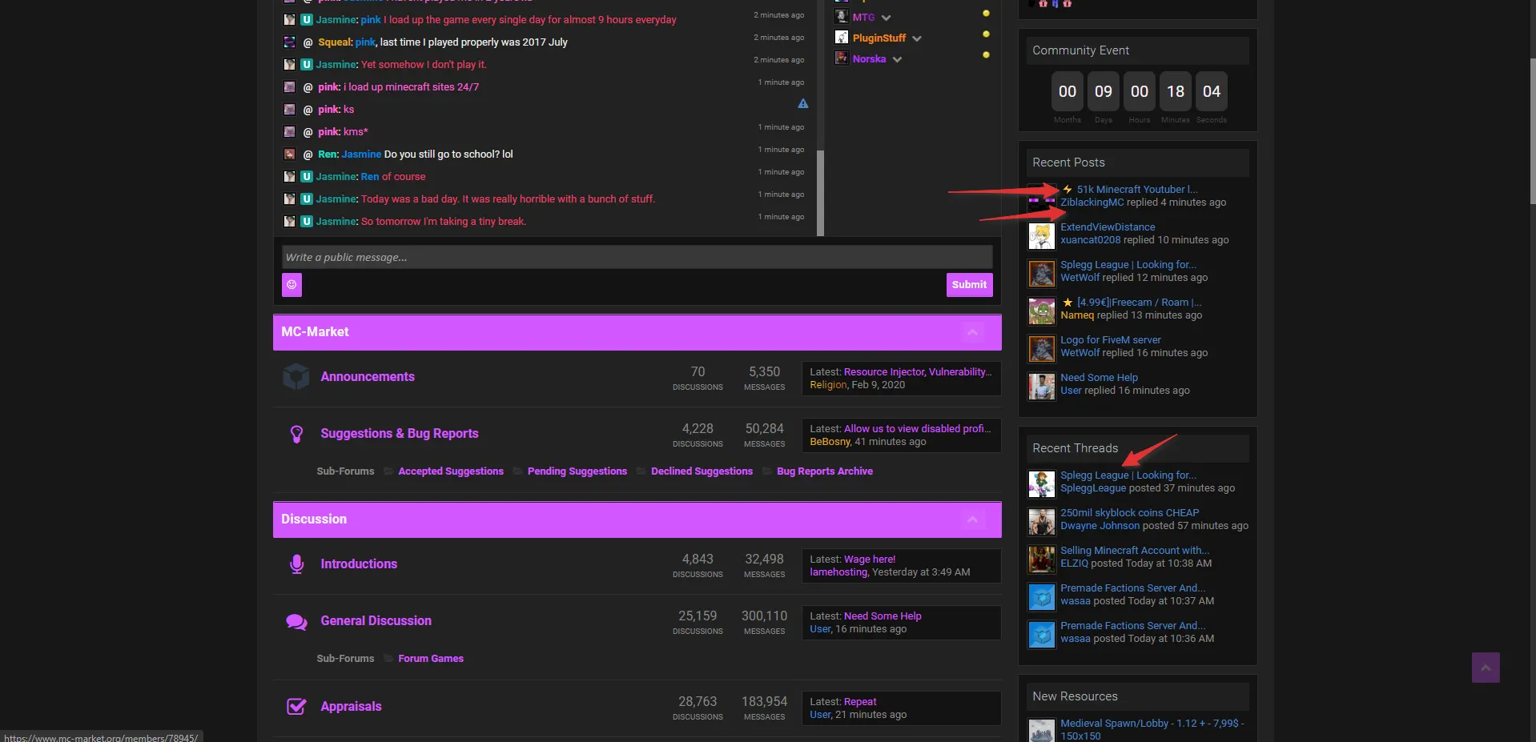1536x742 pixels.
Task: Open the Pending Suggestions sub-forum
Action: pyautogui.click(x=577, y=471)
